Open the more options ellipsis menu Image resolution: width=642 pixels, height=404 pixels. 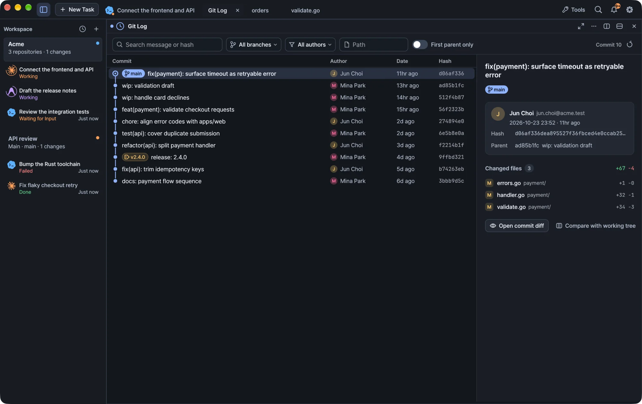point(594,26)
